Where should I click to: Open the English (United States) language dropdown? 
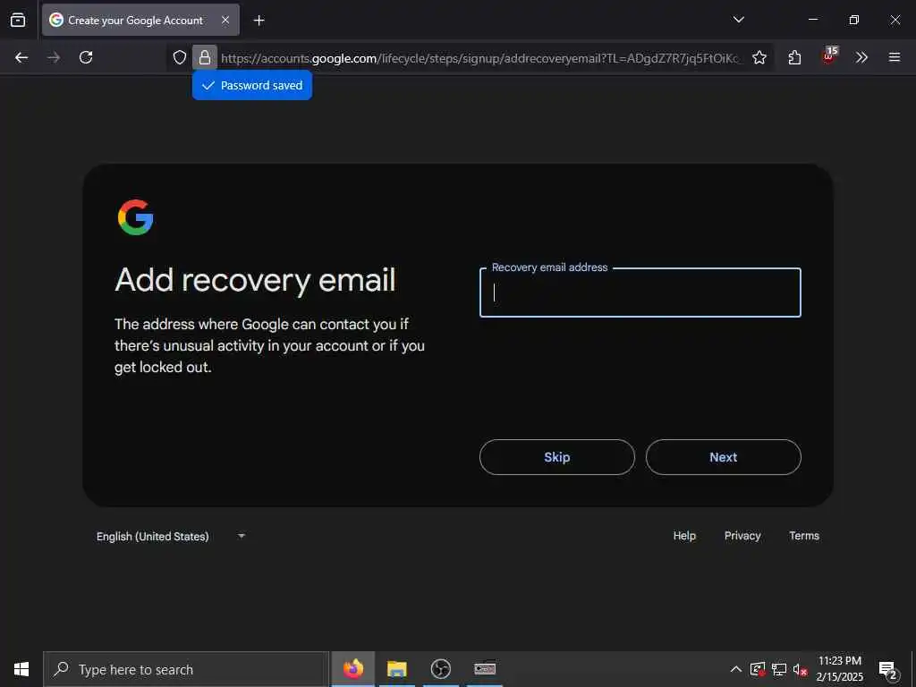point(171,537)
